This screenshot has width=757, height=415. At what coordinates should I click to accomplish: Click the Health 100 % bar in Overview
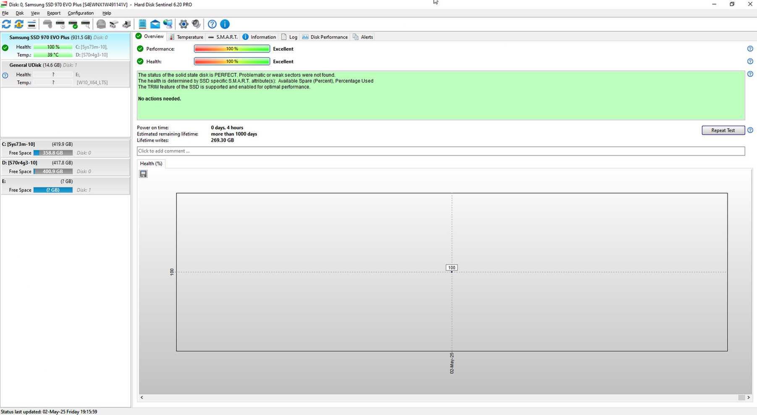tap(232, 61)
